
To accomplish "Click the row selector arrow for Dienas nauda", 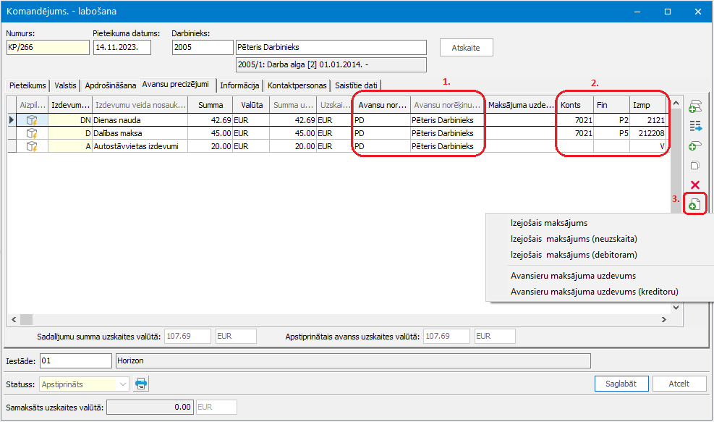I will pyautogui.click(x=12, y=120).
